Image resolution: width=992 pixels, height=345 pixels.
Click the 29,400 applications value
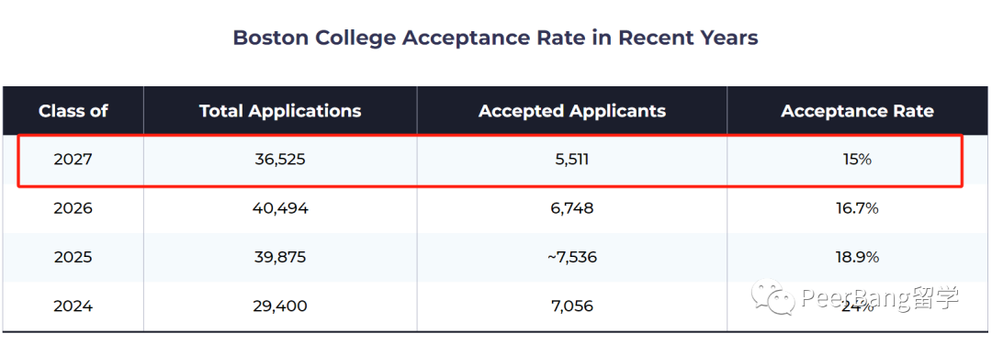pyautogui.click(x=280, y=306)
